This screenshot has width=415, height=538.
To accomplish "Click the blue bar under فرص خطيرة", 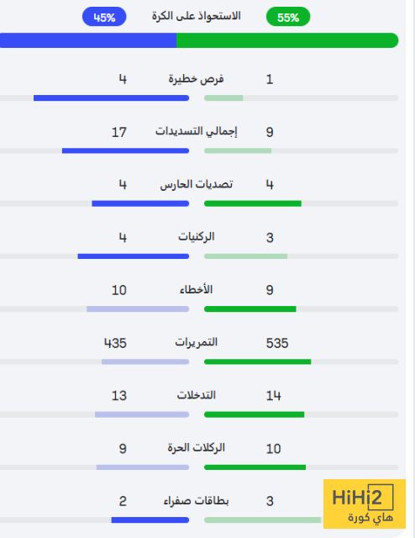I will [x=111, y=98].
